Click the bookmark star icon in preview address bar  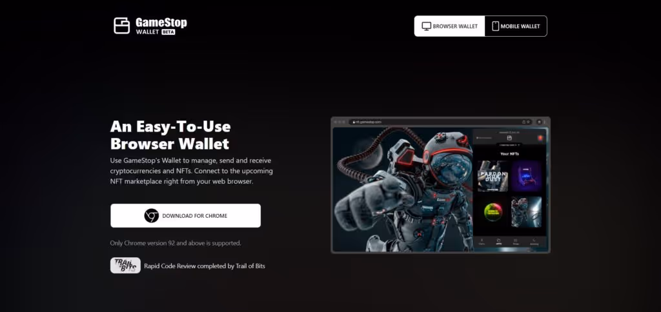(528, 122)
